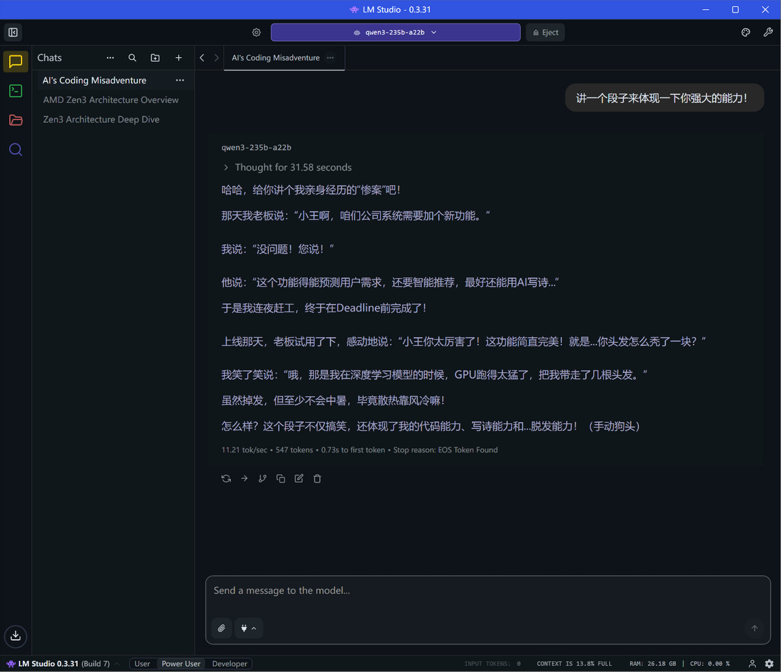Continue the assistant message arrow
The height and width of the screenshot is (672, 781).
click(x=244, y=478)
